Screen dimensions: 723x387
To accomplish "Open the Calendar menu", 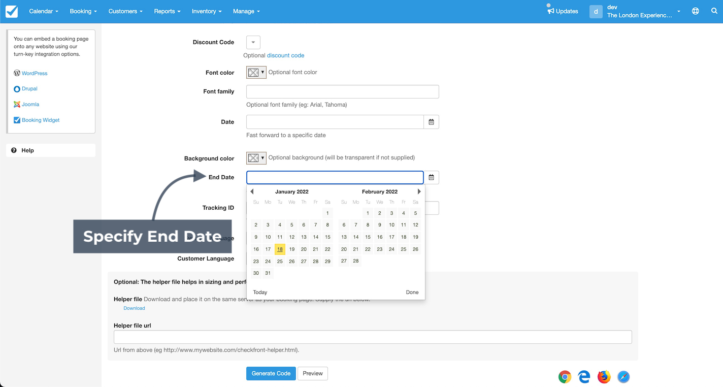I will coord(44,11).
